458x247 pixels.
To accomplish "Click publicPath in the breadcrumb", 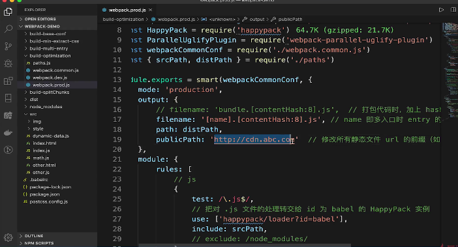I will tap(290, 20).
